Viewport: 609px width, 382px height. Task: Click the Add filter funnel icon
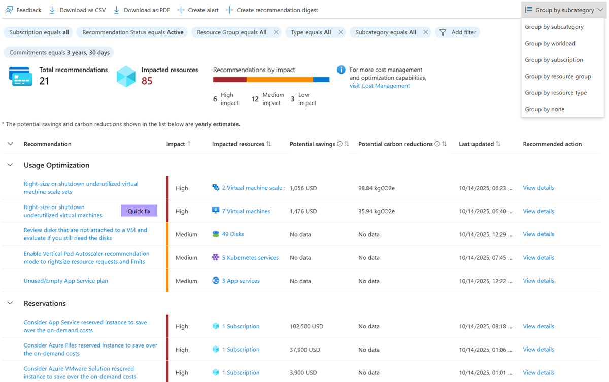tap(444, 32)
